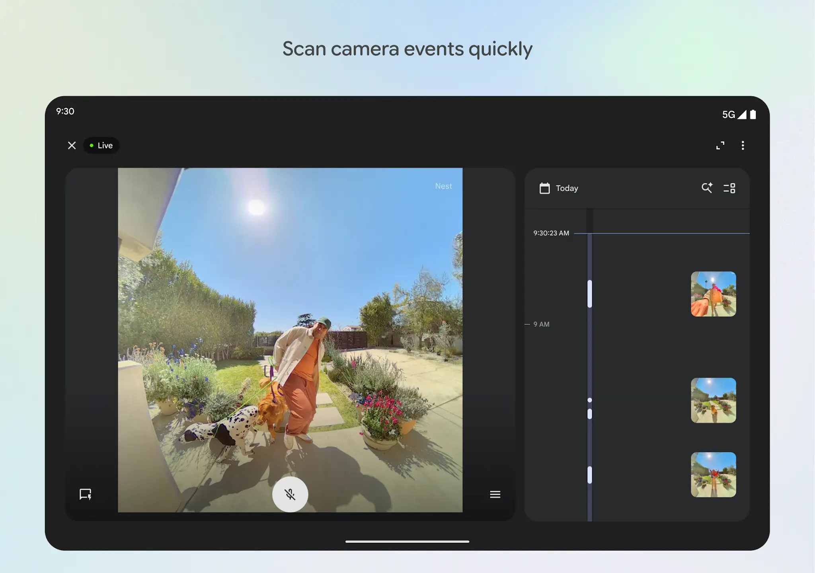Image resolution: width=815 pixels, height=573 pixels.
Task: Select the long event marker above 9 AM
Action: (x=590, y=294)
